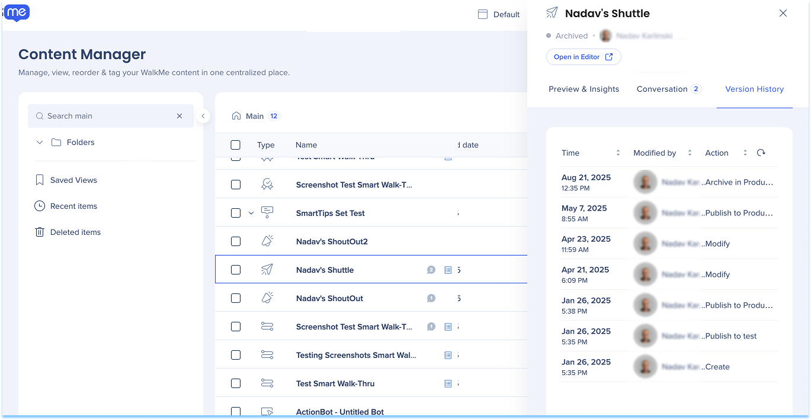
Task: Click the Deleted items trash icon
Action: click(40, 232)
